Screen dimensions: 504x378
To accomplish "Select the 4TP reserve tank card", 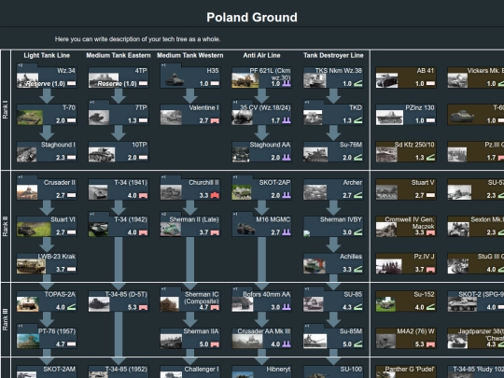I will point(119,77).
